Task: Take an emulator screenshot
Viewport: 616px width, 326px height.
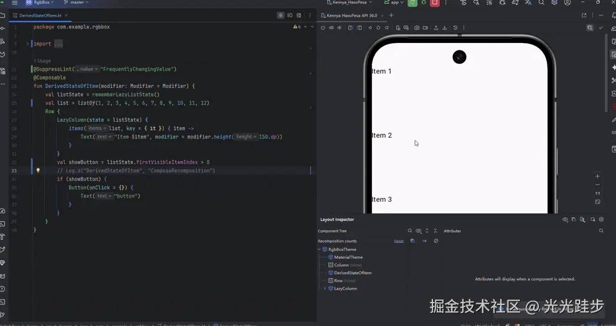Action: click(x=416, y=28)
